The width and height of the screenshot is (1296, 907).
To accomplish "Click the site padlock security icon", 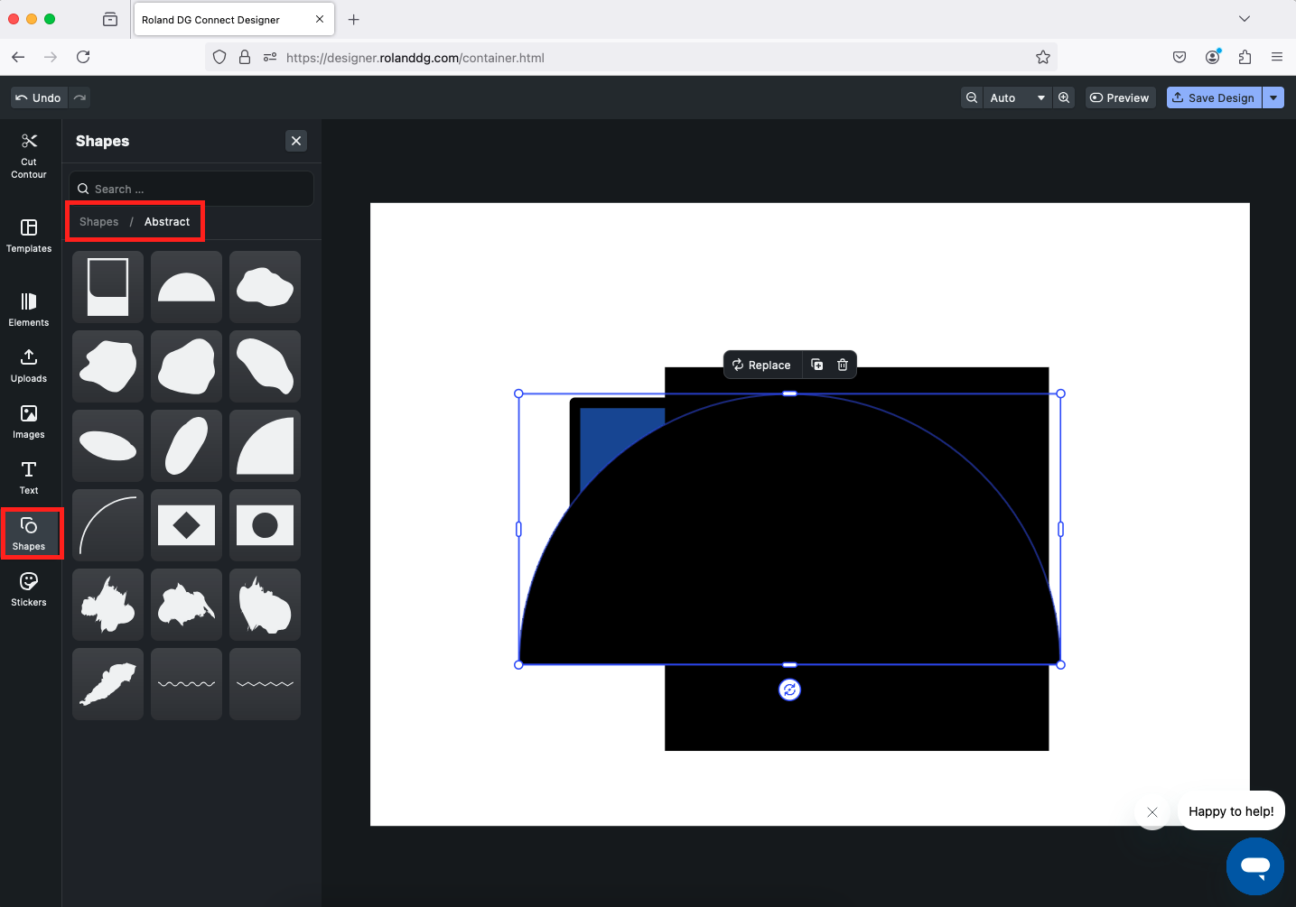I will [245, 58].
